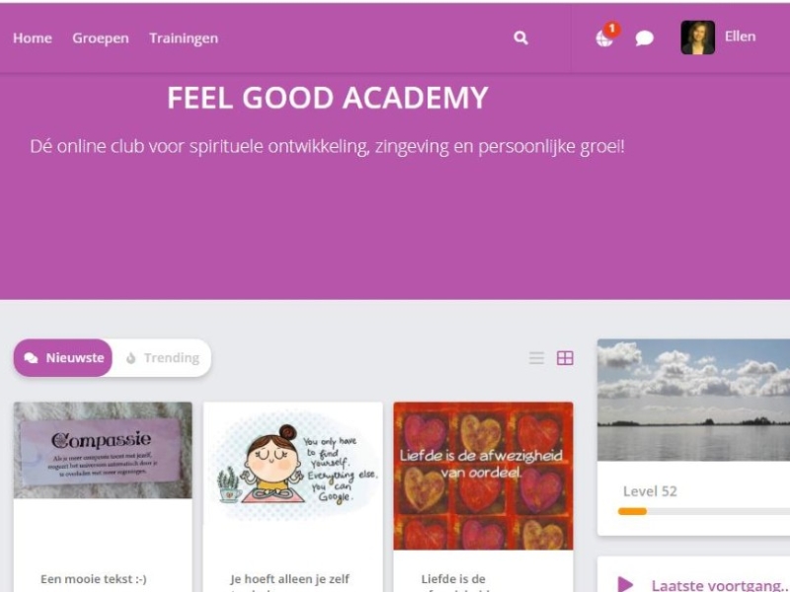
Task: Open the Compassie card thumbnail
Action: [x=103, y=450]
